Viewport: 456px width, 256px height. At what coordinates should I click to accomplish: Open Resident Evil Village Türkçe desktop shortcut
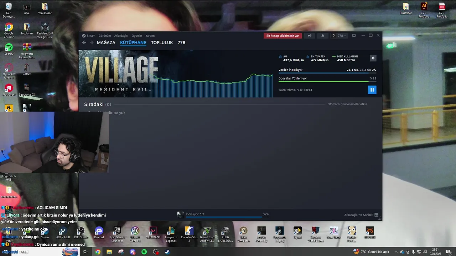point(45,31)
